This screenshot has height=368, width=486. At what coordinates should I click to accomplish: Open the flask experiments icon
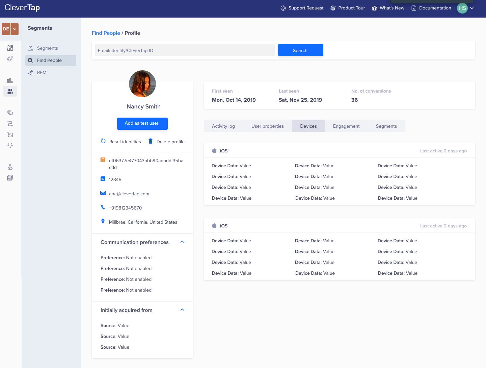(x=10, y=167)
